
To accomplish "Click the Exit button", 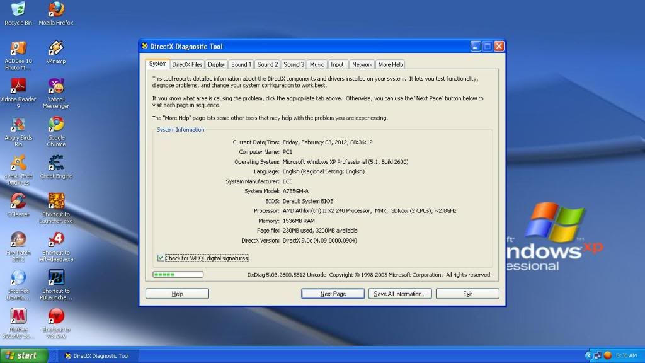I will 467,294.
